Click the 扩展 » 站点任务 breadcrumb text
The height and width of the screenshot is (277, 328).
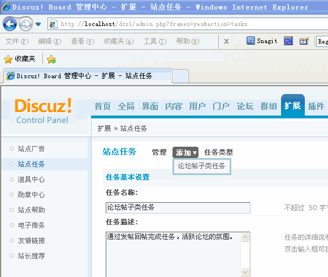click(x=122, y=129)
